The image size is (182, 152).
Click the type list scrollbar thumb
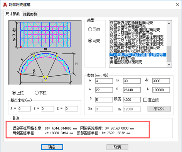tap(169, 54)
